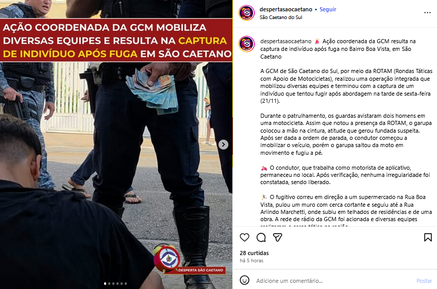Open the há 5 horas timestamp
The image size is (437, 289).
(x=251, y=261)
